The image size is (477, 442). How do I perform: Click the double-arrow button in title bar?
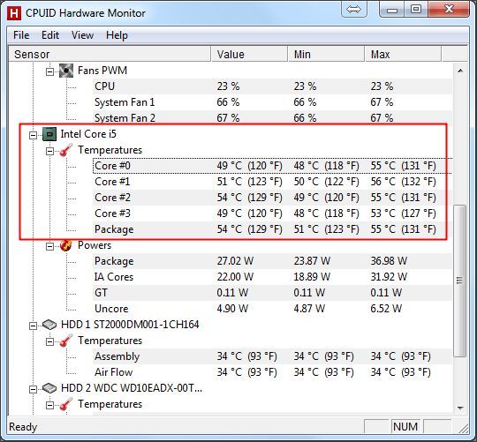click(353, 9)
